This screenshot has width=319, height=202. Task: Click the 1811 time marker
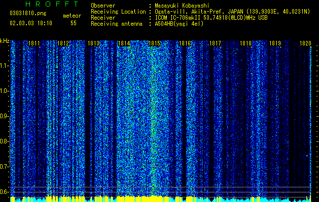coord(34,43)
